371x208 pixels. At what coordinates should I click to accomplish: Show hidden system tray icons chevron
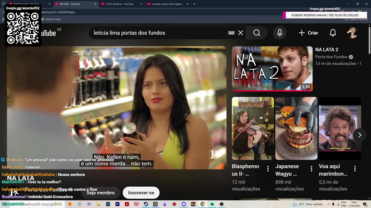tap(329, 204)
